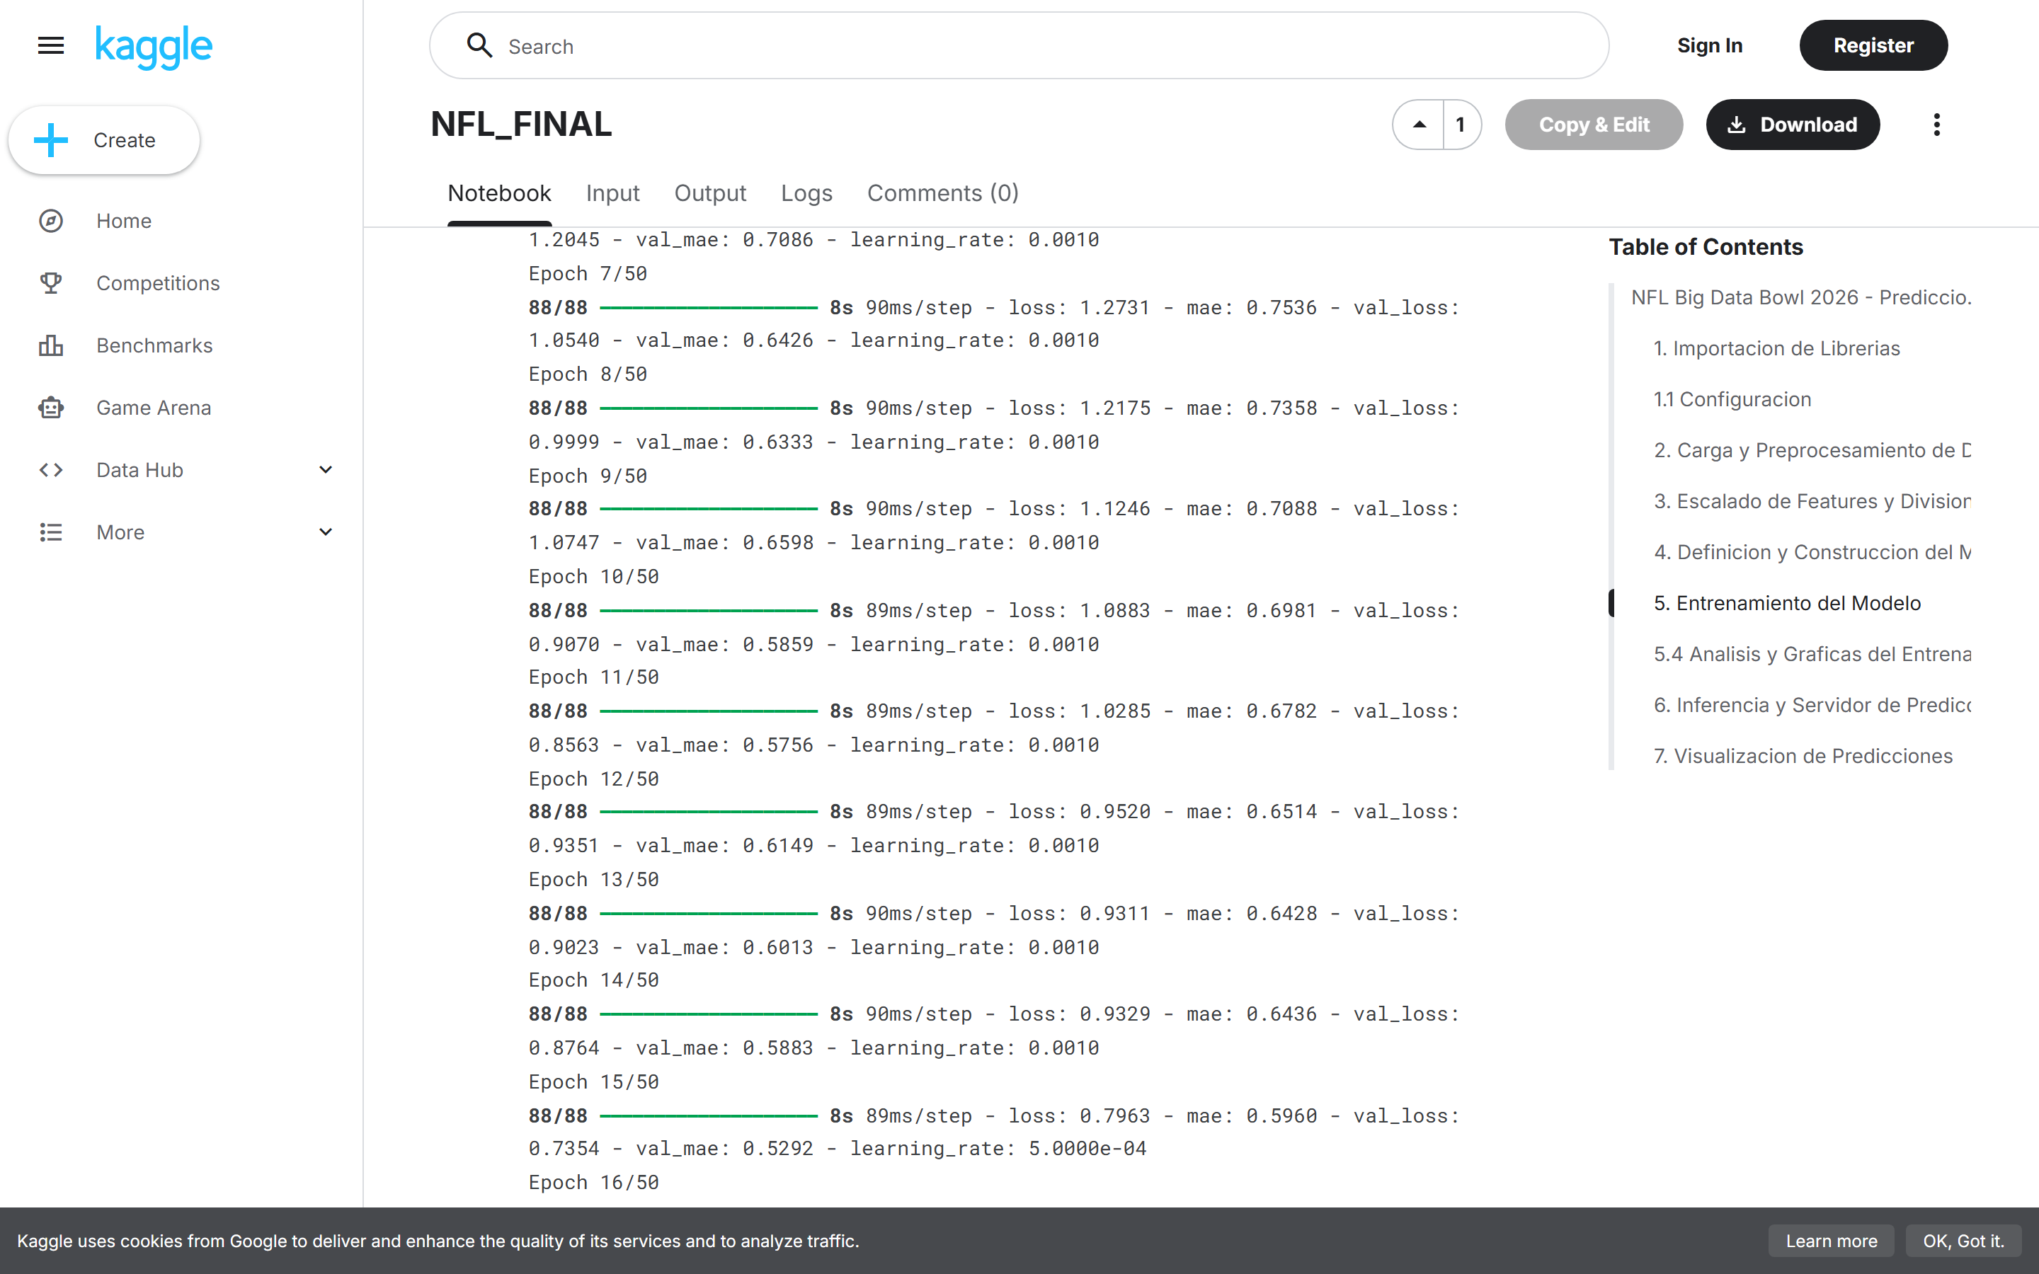This screenshot has height=1274, width=2039.
Task: Click the Epoch 15/50 progress bar
Action: click(x=709, y=1116)
